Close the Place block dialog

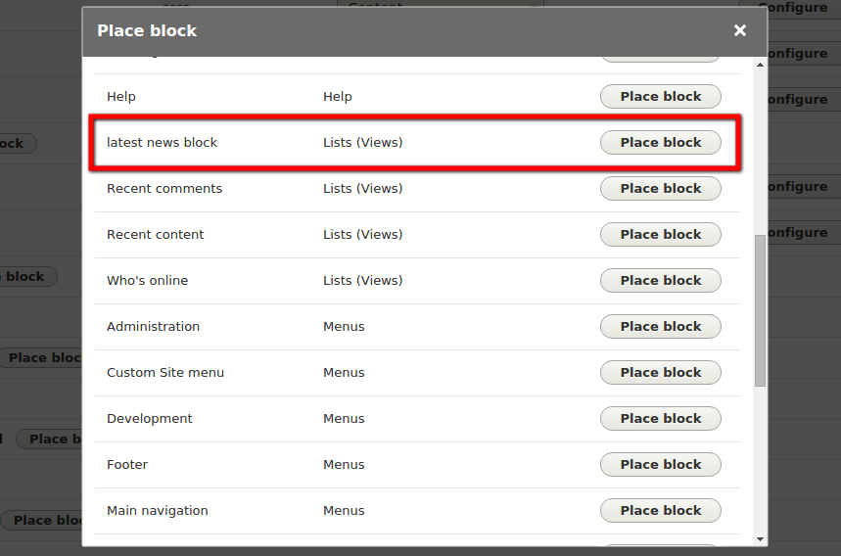[739, 30]
